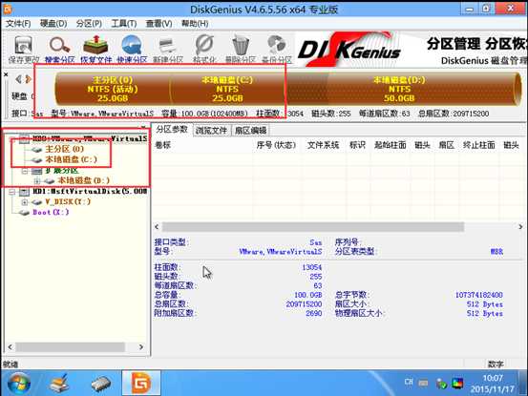Click right arrow of partition table scrollbar
This screenshot has width=528, height=396.
[x=520, y=227]
